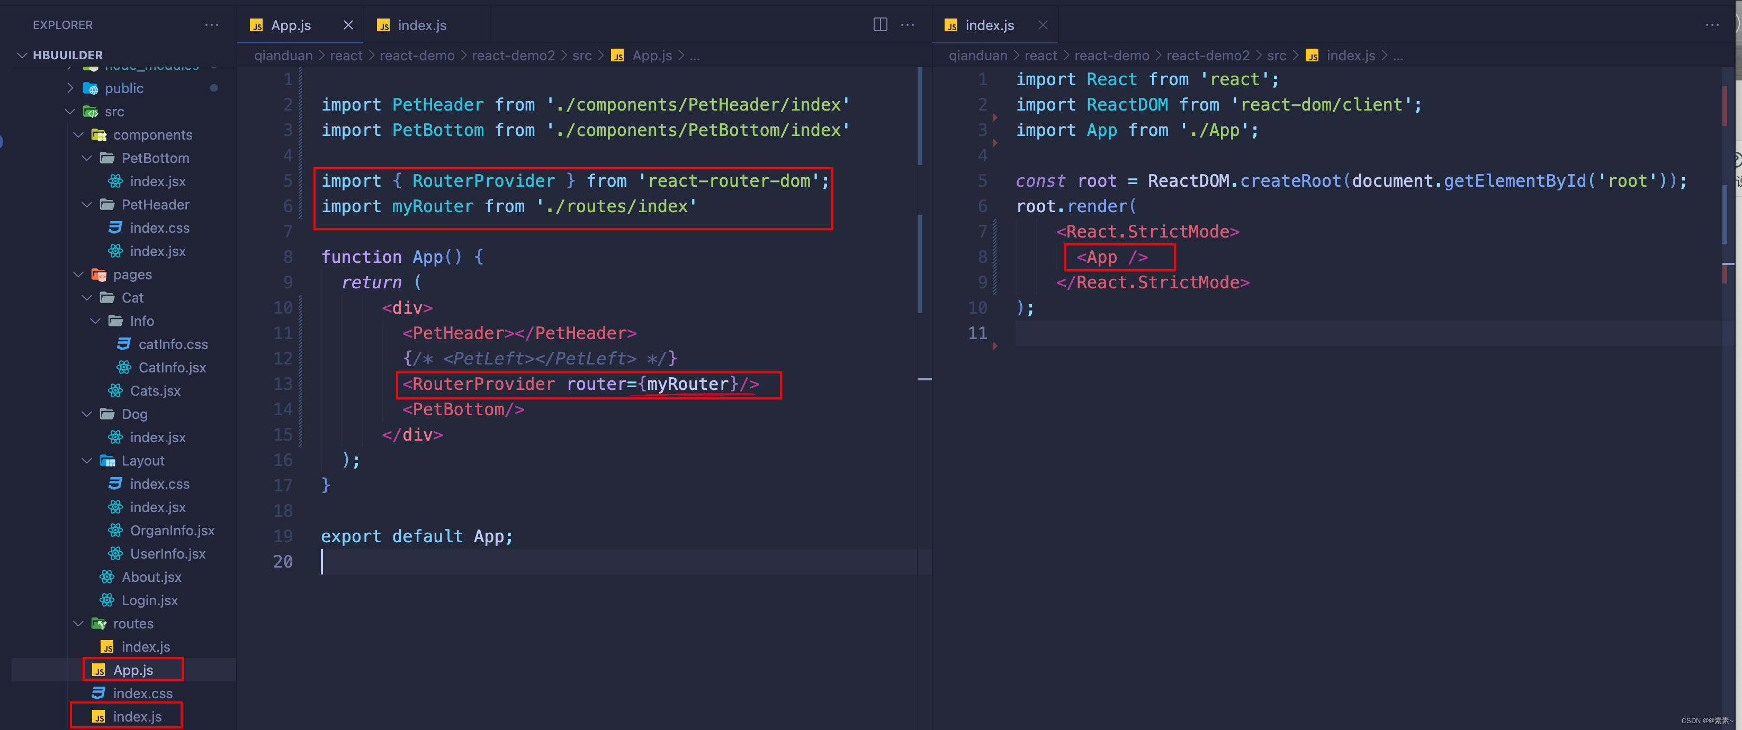Viewport: 1742px width, 730px height.
Task: Toggle React StrictMode tag highlight
Action: [1144, 231]
